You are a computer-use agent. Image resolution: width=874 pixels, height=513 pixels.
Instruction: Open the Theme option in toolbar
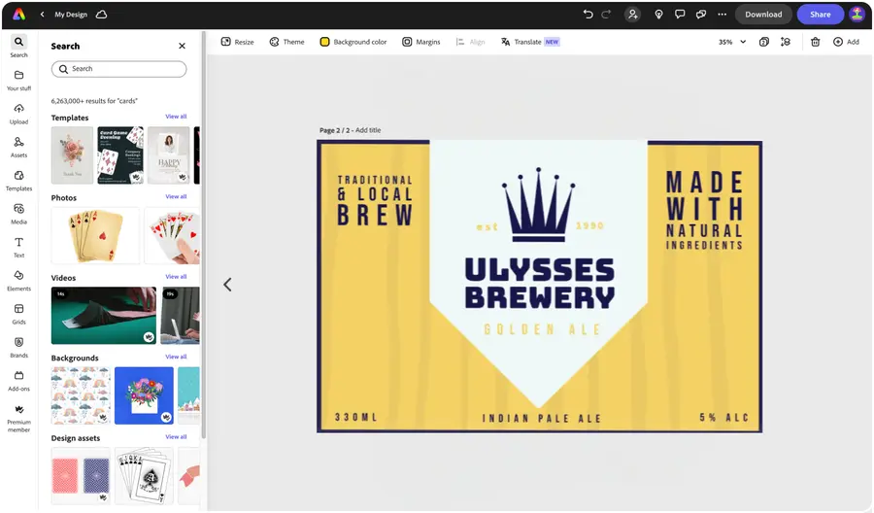286,42
